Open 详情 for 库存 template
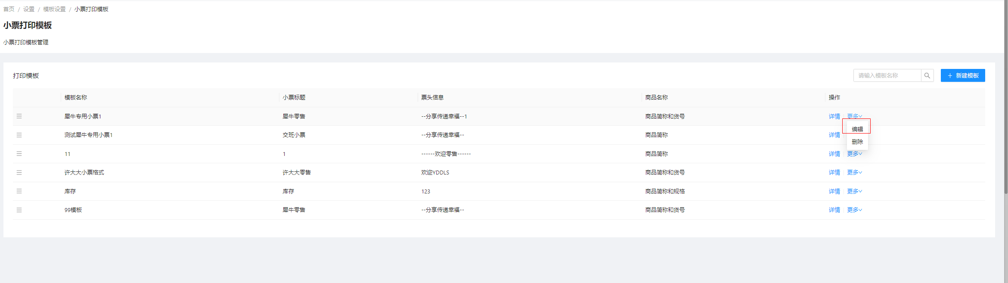 [x=834, y=191]
